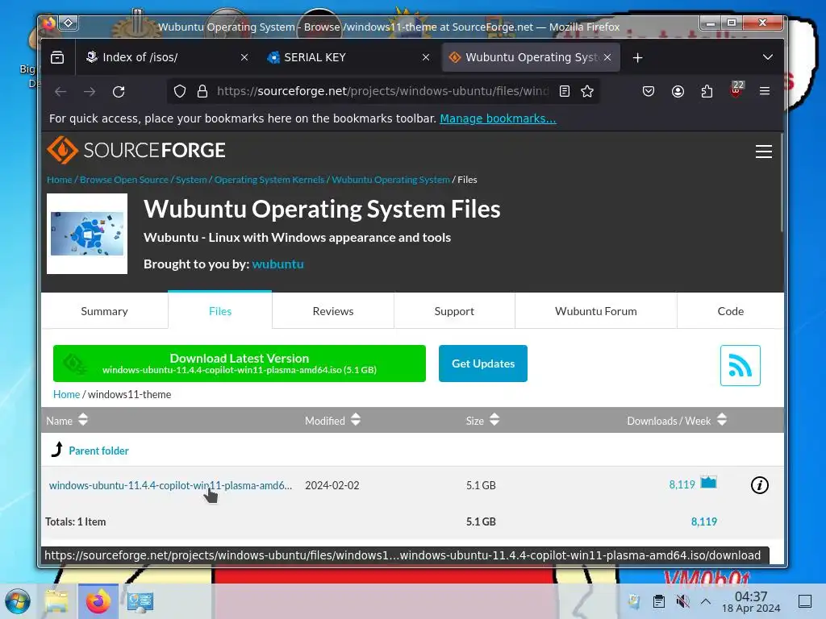Image resolution: width=826 pixels, height=619 pixels.
Task: Open Manage bookmarks link
Action: click(498, 118)
